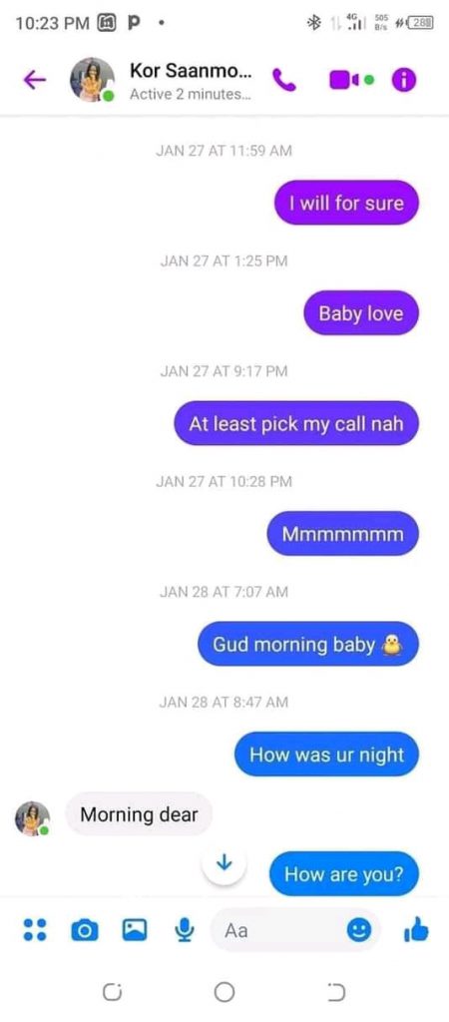The height and width of the screenshot is (1022, 449).
Task: Open conversation info via the i icon
Action: click(x=403, y=80)
